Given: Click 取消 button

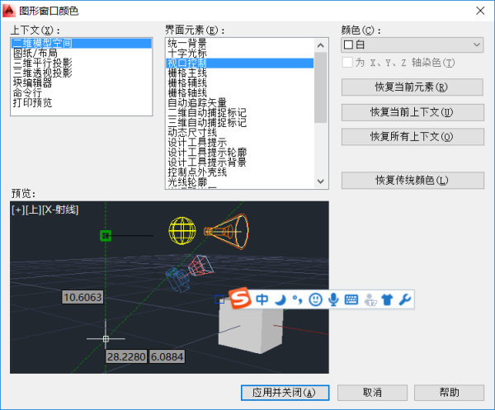Looking at the screenshot, I should [372, 393].
